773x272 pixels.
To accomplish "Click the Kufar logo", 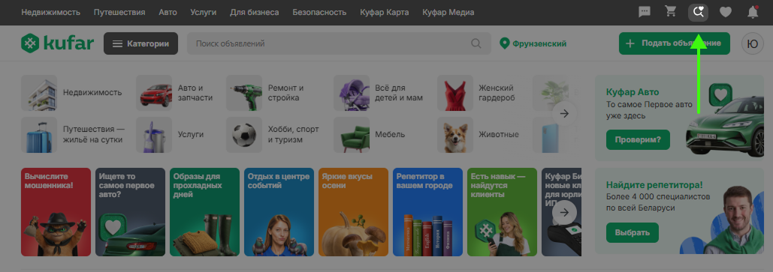I will click(x=57, y=43).
